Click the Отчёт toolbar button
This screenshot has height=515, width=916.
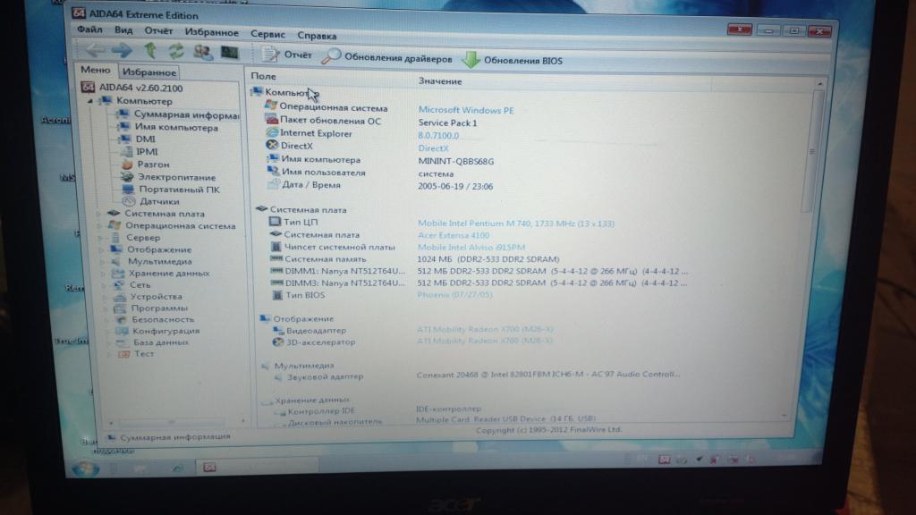pos(287,56)
